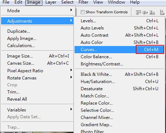This screenshot has width=166, height=133.
Task: Expand the Variables submenu
Action: pyautogui.click(x=38, y=110)
